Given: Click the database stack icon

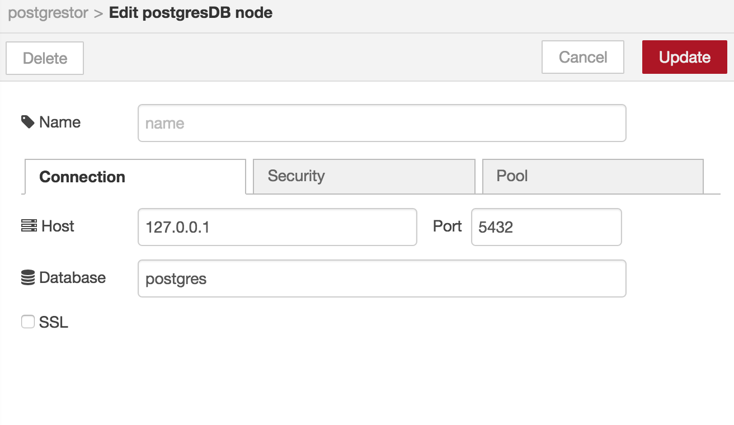Looking at the screenshot, I should [28, 278].
